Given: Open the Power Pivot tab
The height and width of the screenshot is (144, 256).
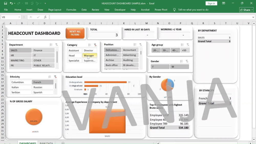Looking at the screenshot, I should 161,10.
